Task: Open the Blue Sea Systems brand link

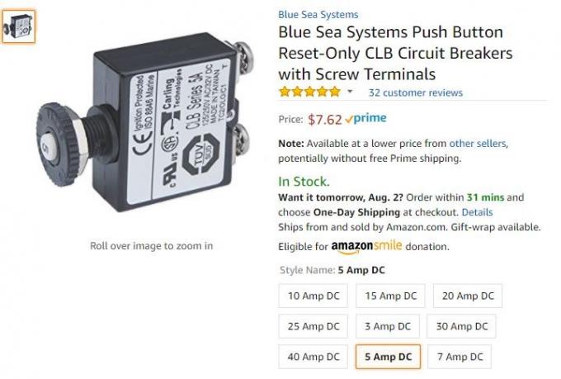Action: 318,14
